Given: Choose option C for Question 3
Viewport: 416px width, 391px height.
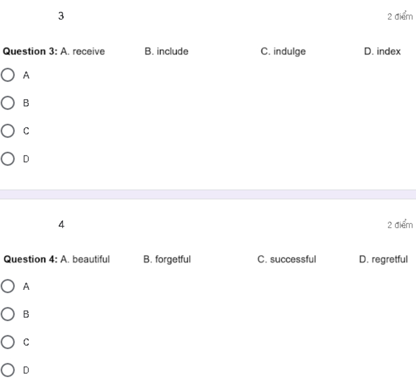Looking at the screenshot, I should [8, 131].
